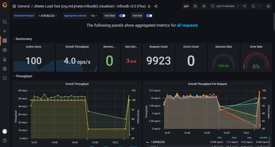Click the Add panel icon in the toolbar
The width and height of the screenshot is (275, 147).
coord(186,6)
